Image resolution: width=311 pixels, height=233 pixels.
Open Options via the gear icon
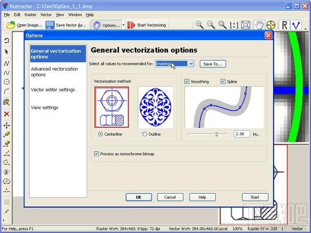tap(97, 25)
